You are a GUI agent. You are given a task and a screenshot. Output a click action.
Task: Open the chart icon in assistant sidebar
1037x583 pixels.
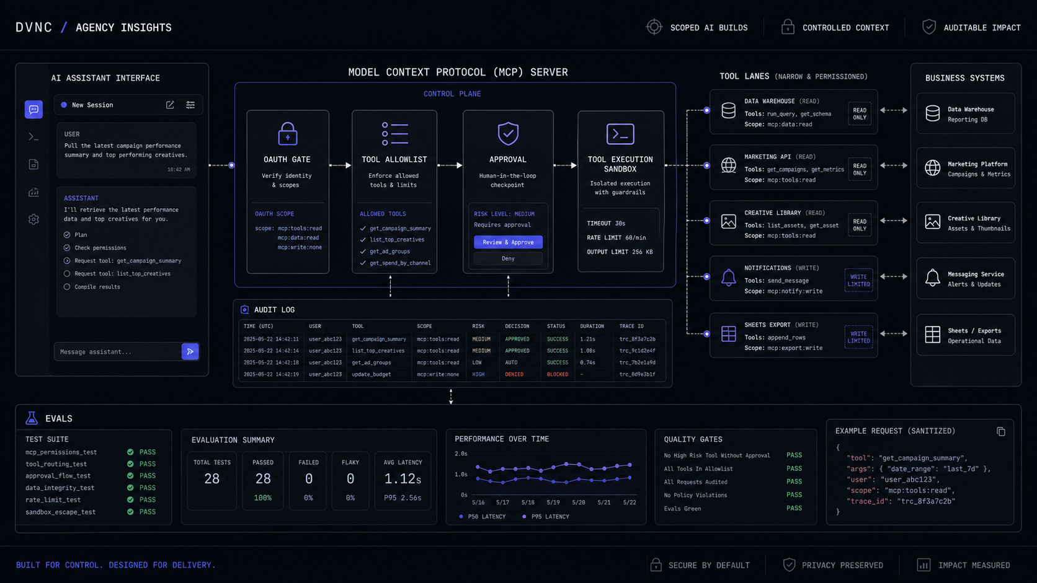[x=33, y=192]
